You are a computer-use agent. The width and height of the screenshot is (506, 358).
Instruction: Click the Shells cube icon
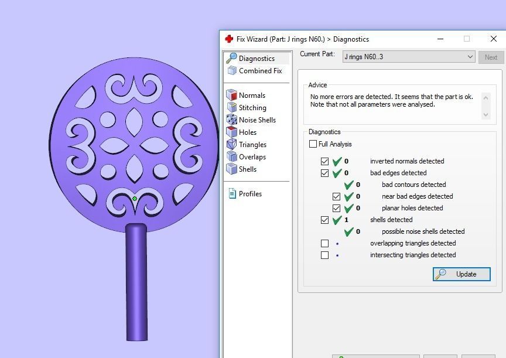pos(232,169)
